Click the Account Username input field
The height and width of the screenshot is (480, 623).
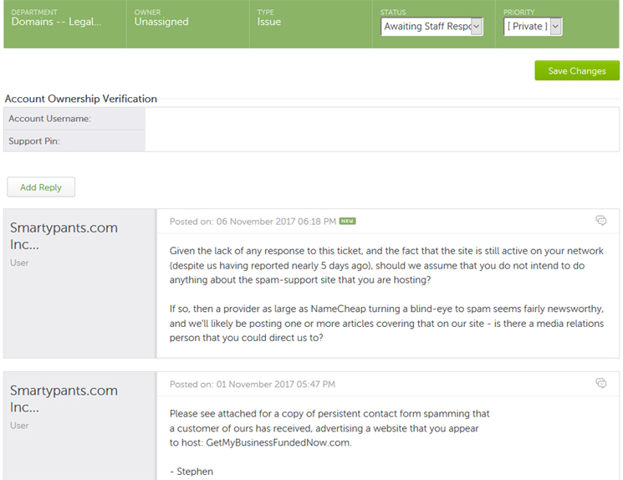click(381, 119)
